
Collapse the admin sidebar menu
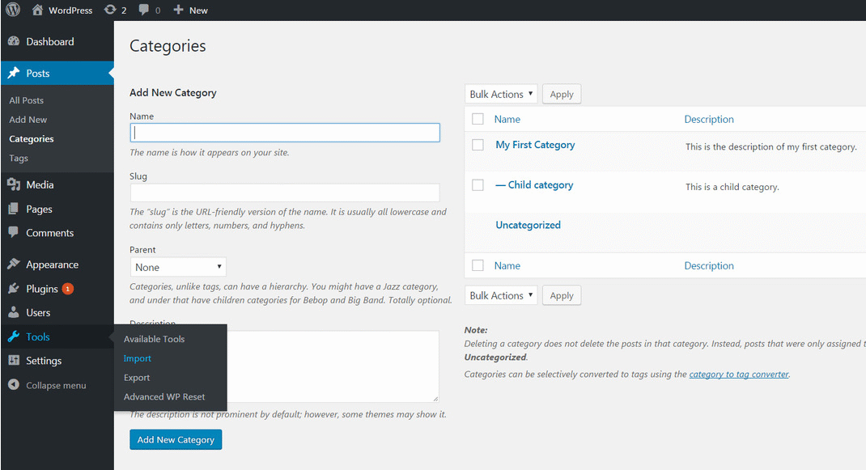[x=52, y=385]
